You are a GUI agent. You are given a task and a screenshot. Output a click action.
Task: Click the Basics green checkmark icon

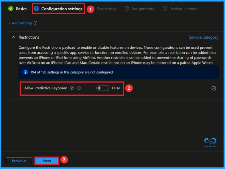click(11, 9)
